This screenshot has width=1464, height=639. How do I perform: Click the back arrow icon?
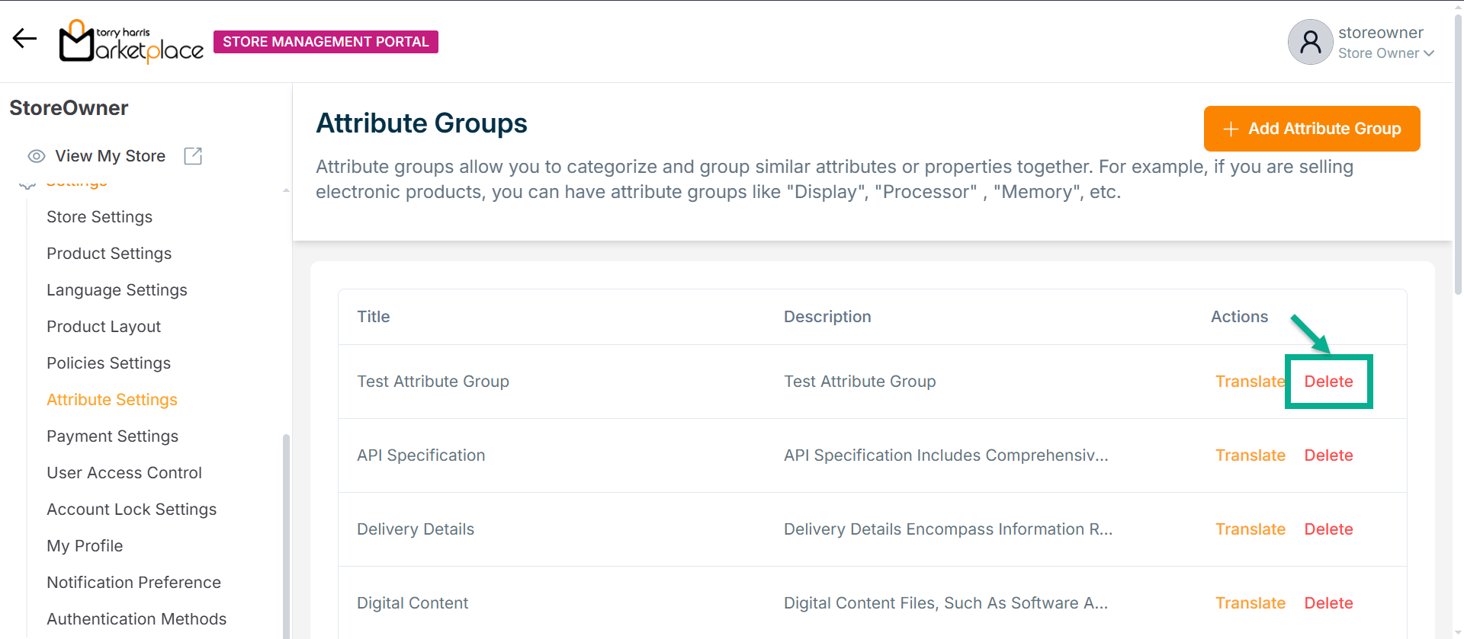click(24, 39)
